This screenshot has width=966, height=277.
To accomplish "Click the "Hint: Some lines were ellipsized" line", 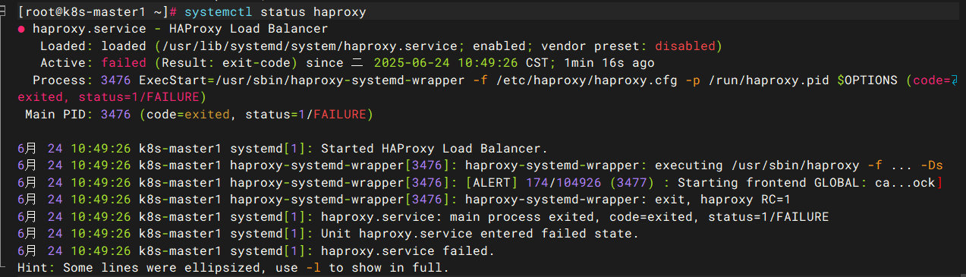I will tap(233, 267).
